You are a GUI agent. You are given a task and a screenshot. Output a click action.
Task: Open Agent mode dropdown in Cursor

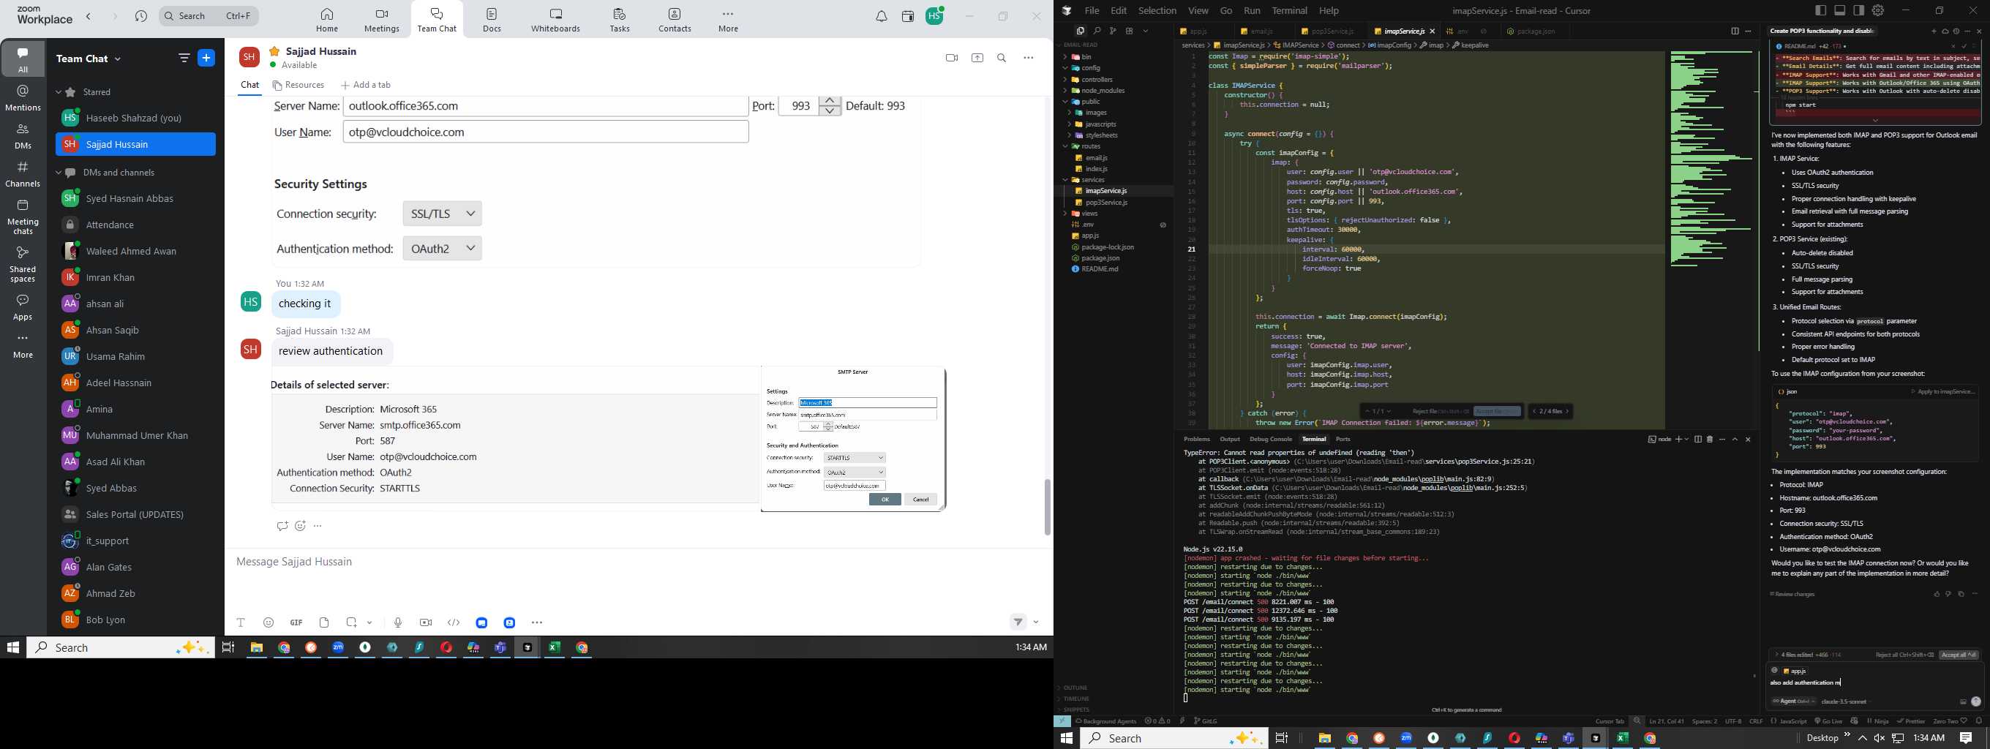(x=1793, y=701)
